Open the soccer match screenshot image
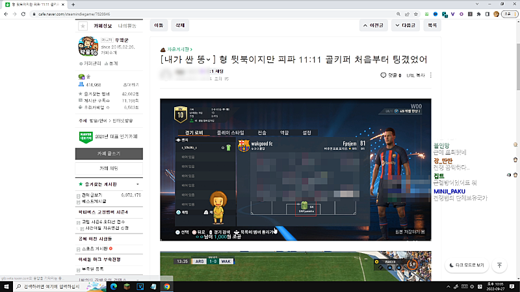The image size is (520, 292). pyautogui.click(x=296, y=266)
